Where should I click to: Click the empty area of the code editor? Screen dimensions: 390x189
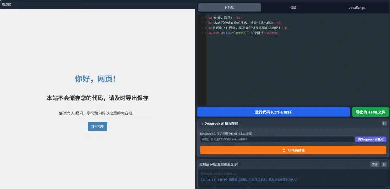click(x=297, y=72)
